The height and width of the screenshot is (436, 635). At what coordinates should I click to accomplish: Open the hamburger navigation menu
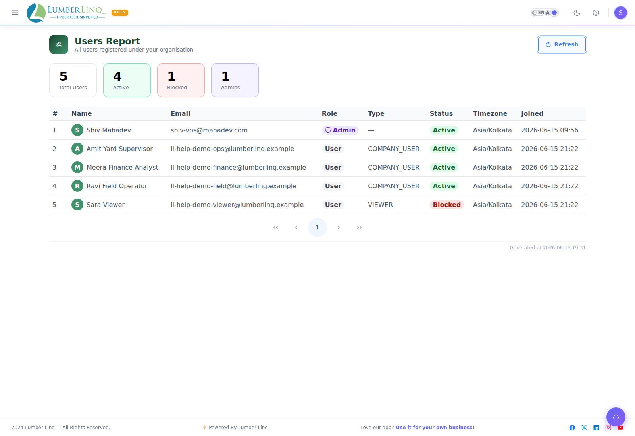15,13
